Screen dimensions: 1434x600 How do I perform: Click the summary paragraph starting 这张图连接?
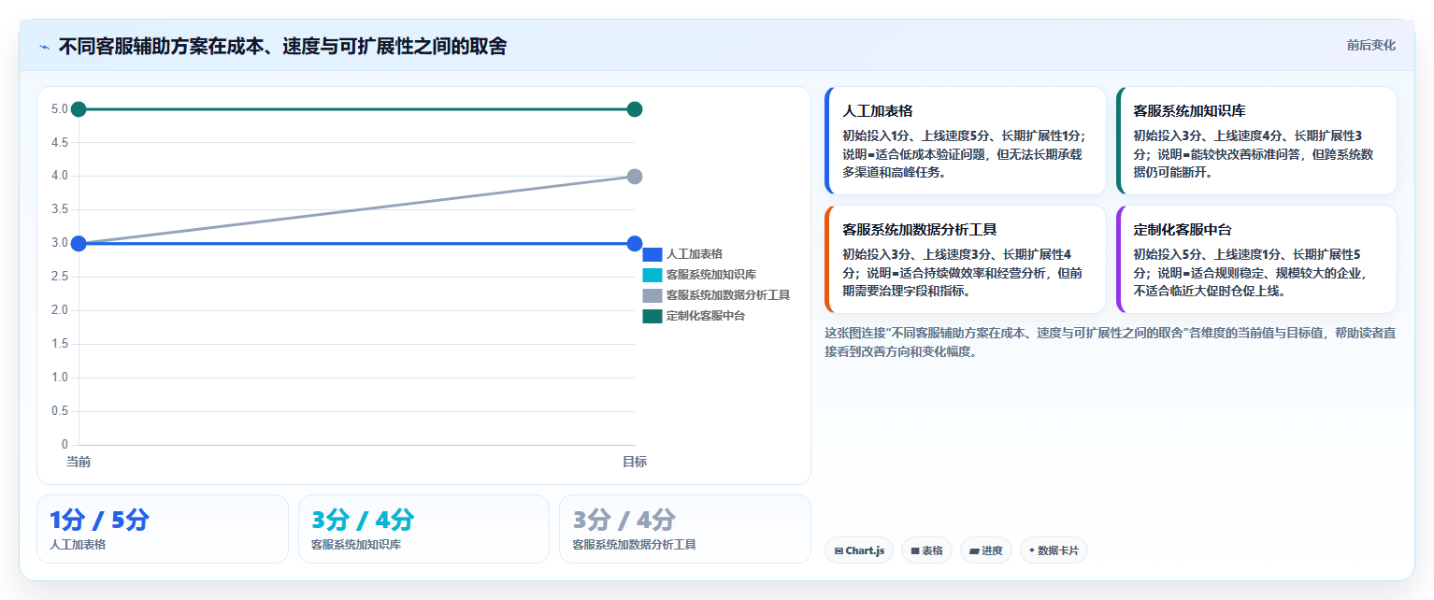(1111, 342)
